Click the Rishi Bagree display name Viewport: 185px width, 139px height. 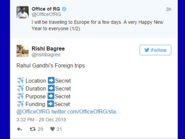48,48
